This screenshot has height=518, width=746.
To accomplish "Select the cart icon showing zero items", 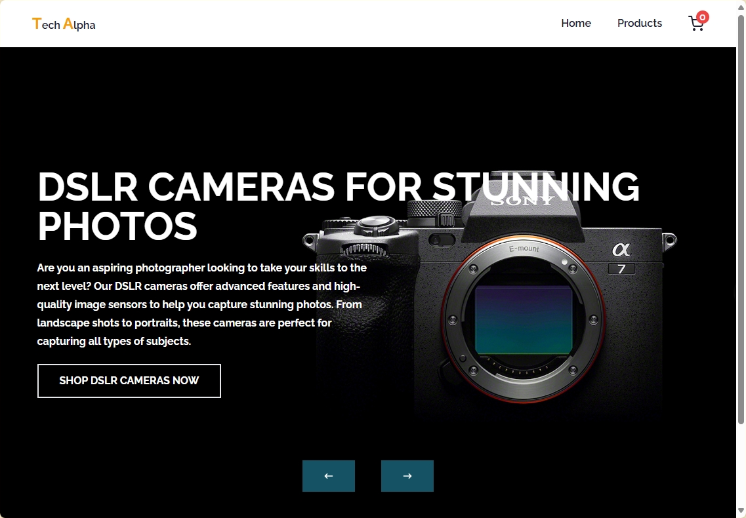I will (x=696, y=23).
